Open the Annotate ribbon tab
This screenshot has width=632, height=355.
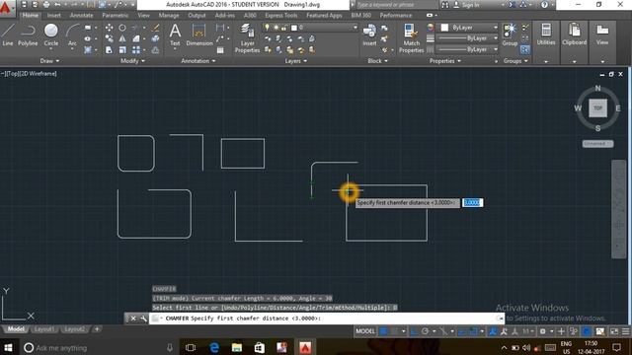pyautogui.click(x=81, y=16)
